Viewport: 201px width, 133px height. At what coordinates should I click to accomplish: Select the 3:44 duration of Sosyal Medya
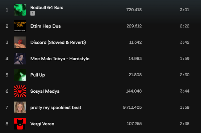pos(184,91)
